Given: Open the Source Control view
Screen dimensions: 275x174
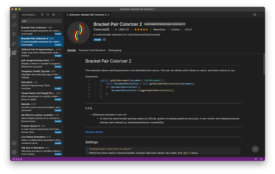Looking at the screenshot, I should (x=14, y=34).
